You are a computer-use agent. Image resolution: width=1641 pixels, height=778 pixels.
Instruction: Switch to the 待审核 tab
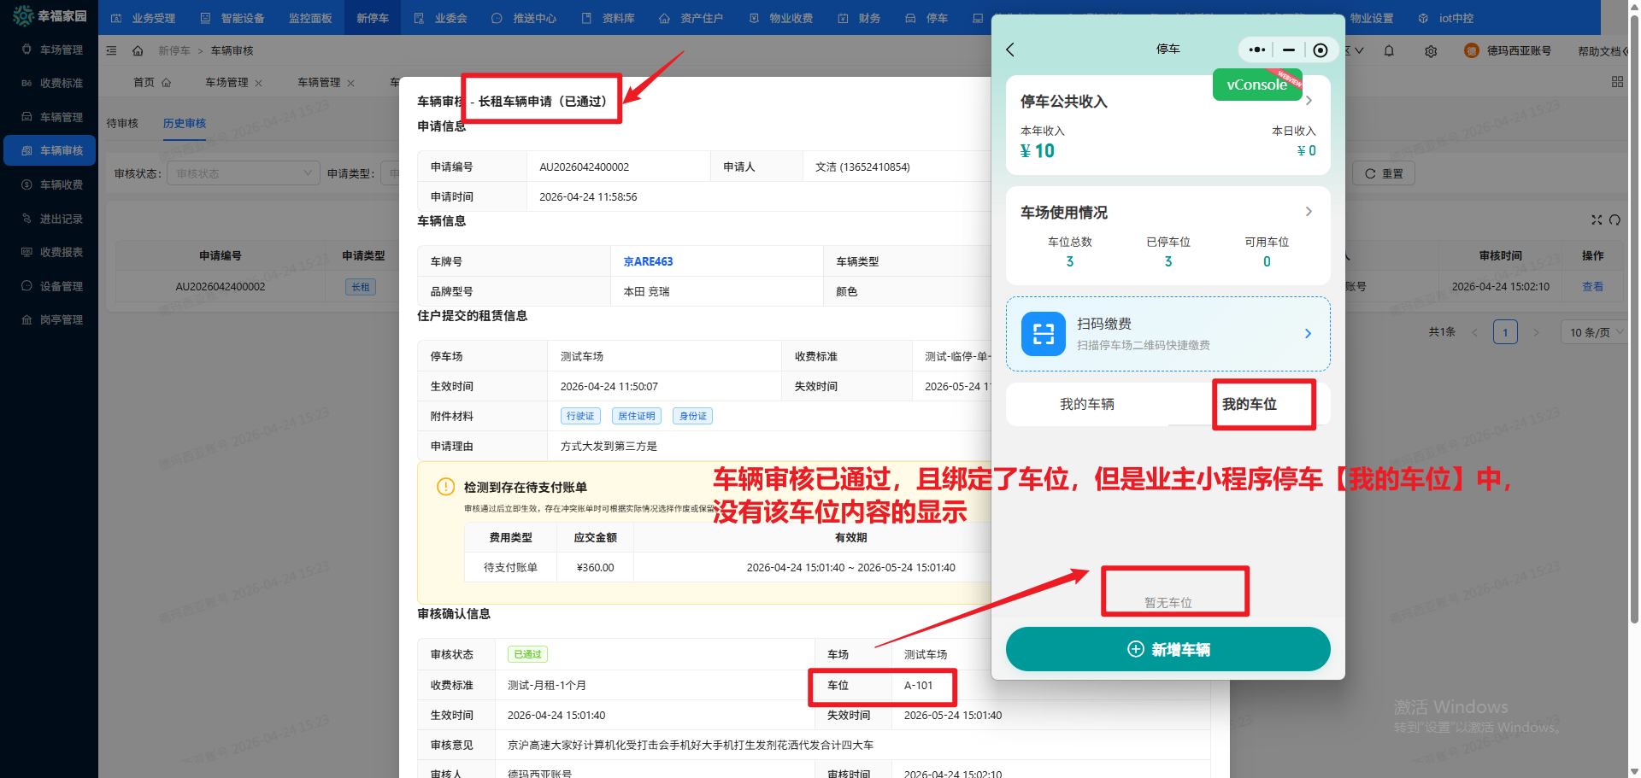pos(122,124)
